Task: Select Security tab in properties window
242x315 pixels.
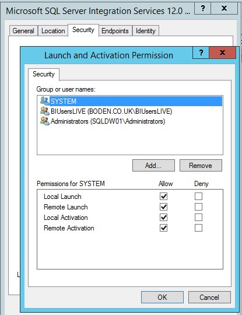Action: (83, 30)
